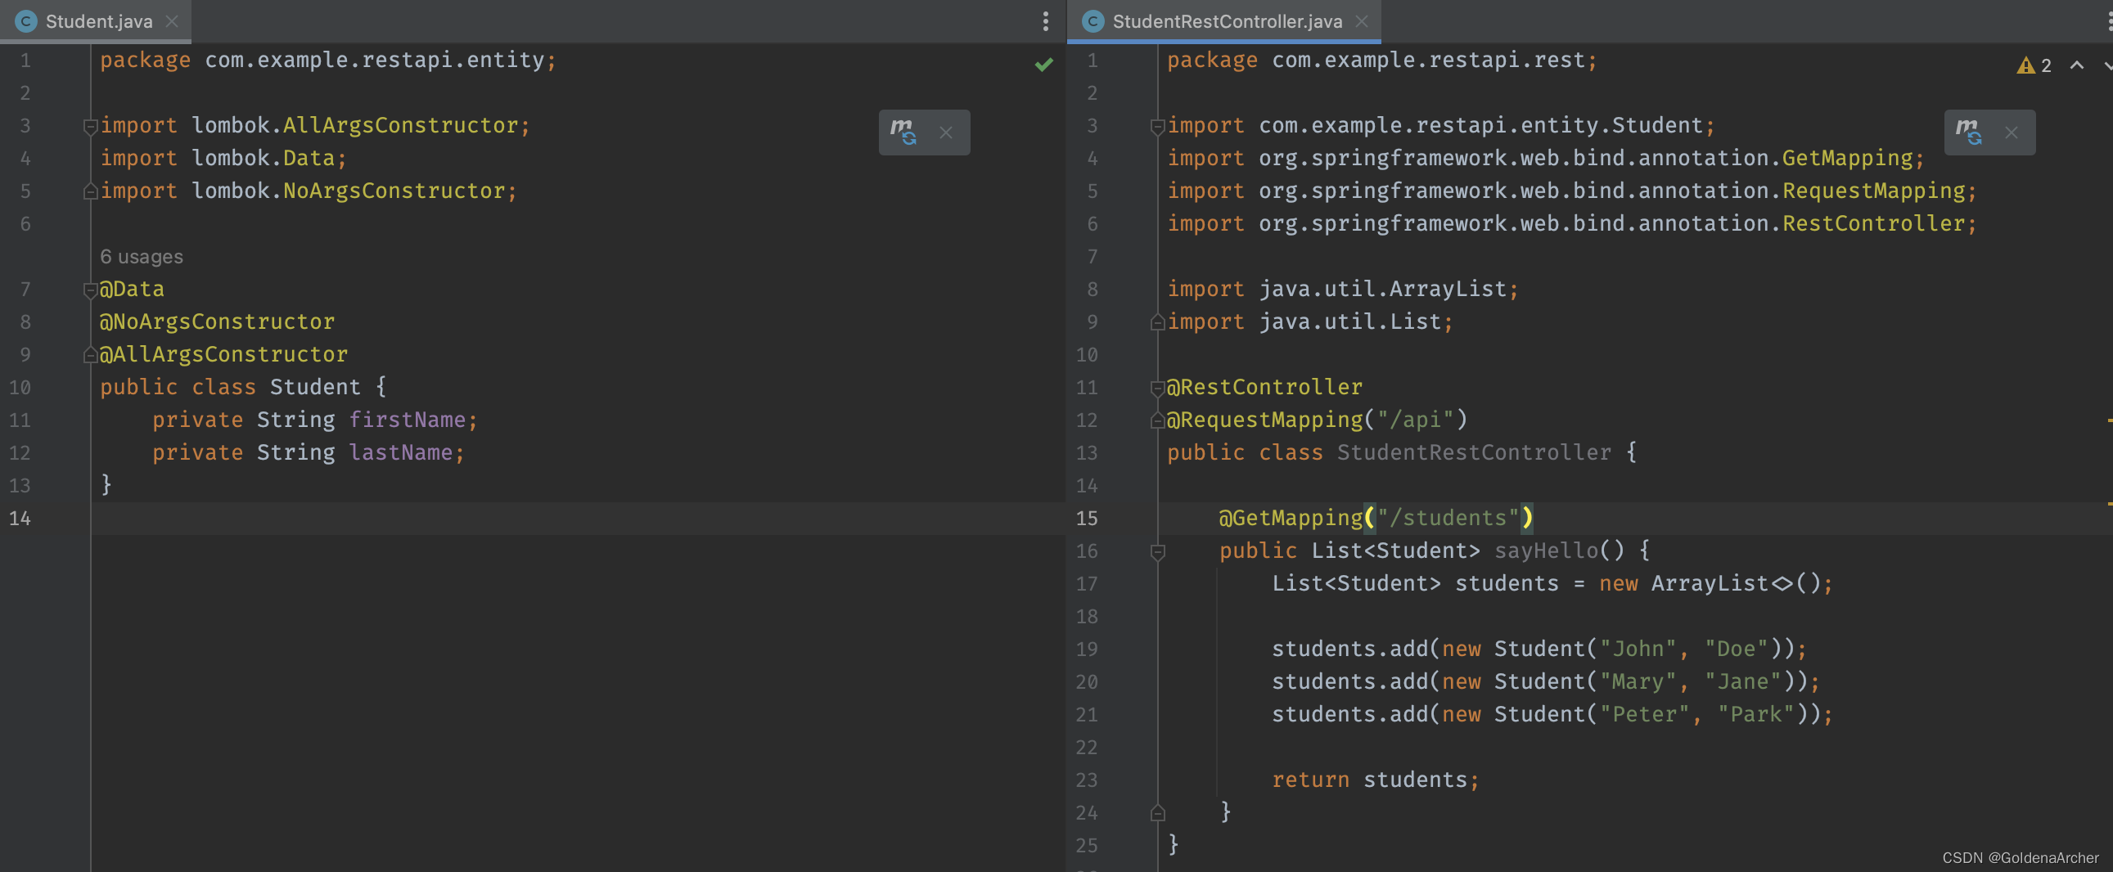The width and height of the screenshot is (2113, 872).
Task: Collapse annotation fold at @RestController
Action: pos(1157,389)
